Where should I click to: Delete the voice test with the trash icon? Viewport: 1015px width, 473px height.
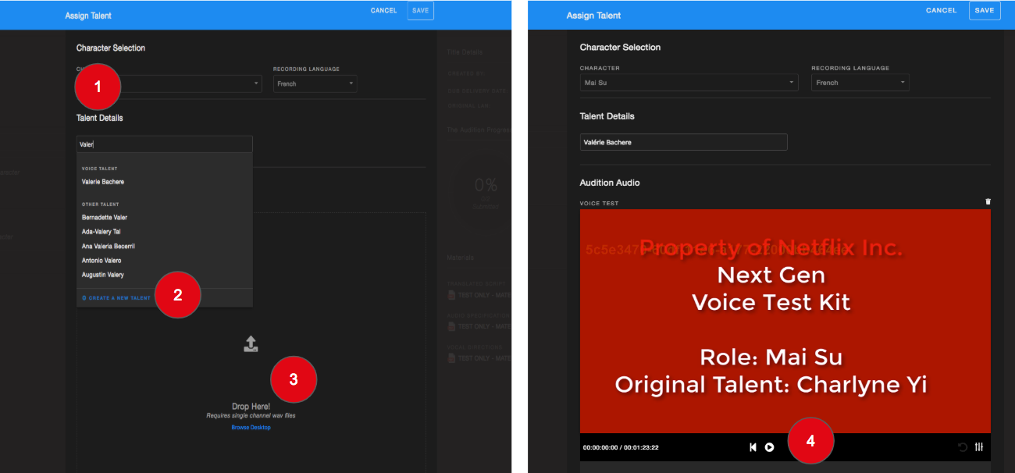pyautogui.click(x=988, y=201)
